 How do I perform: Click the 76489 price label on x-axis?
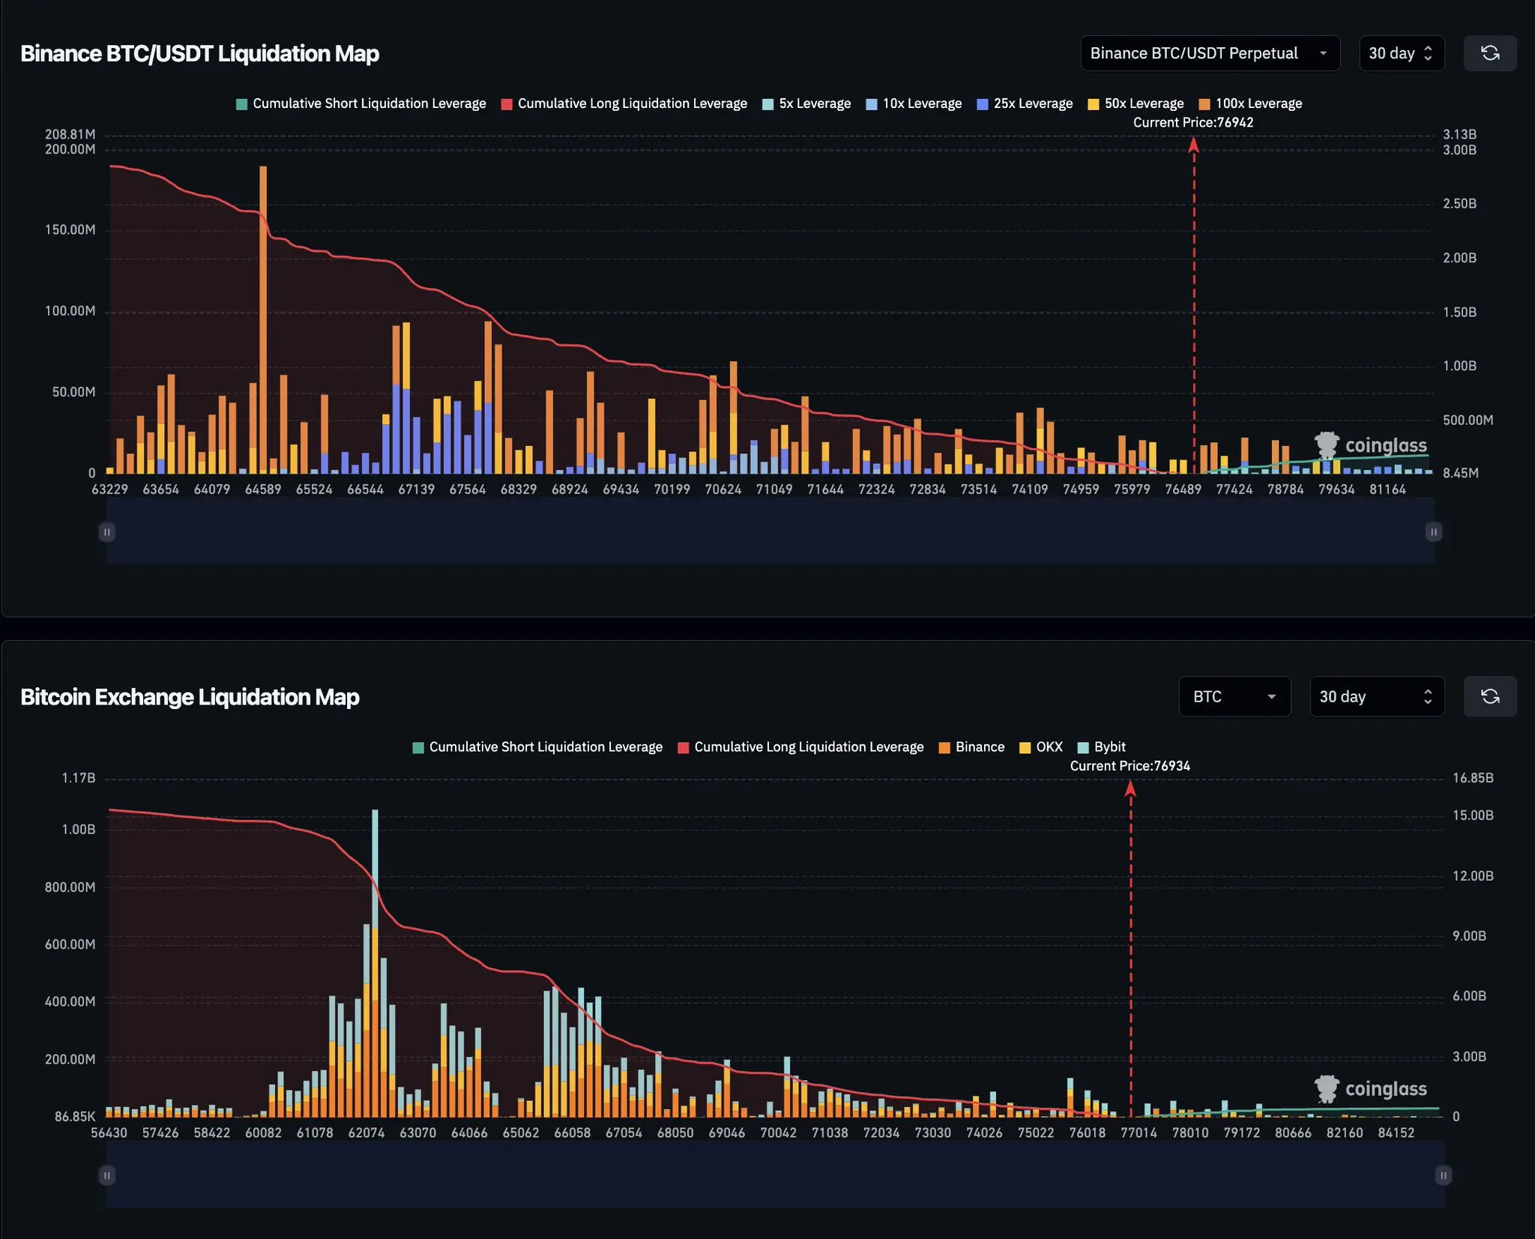pos(1183,489)
